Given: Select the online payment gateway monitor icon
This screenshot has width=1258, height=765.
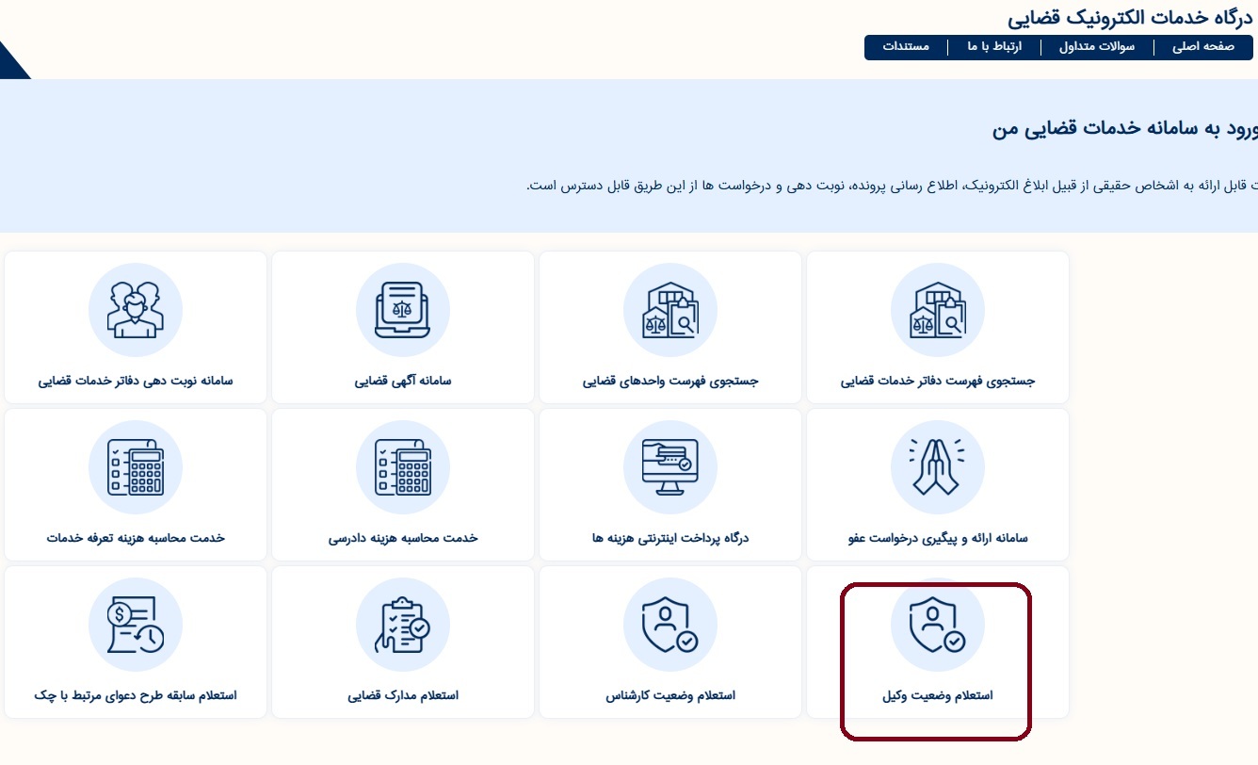Looking at the screenshot, I should (x=669, y=466).
